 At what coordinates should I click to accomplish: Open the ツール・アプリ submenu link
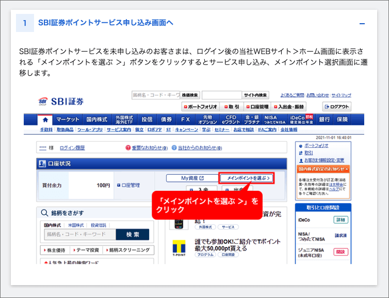pos(90,129)
